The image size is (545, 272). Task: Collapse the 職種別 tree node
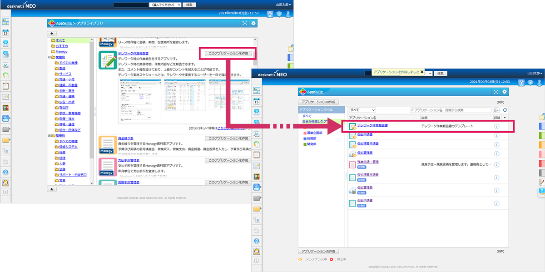pos(49,136)
